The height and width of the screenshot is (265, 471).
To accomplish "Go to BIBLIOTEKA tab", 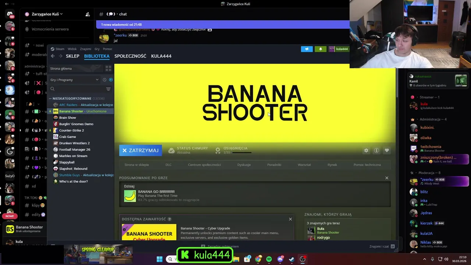I will pyautogui.click(x=97, y=56).
